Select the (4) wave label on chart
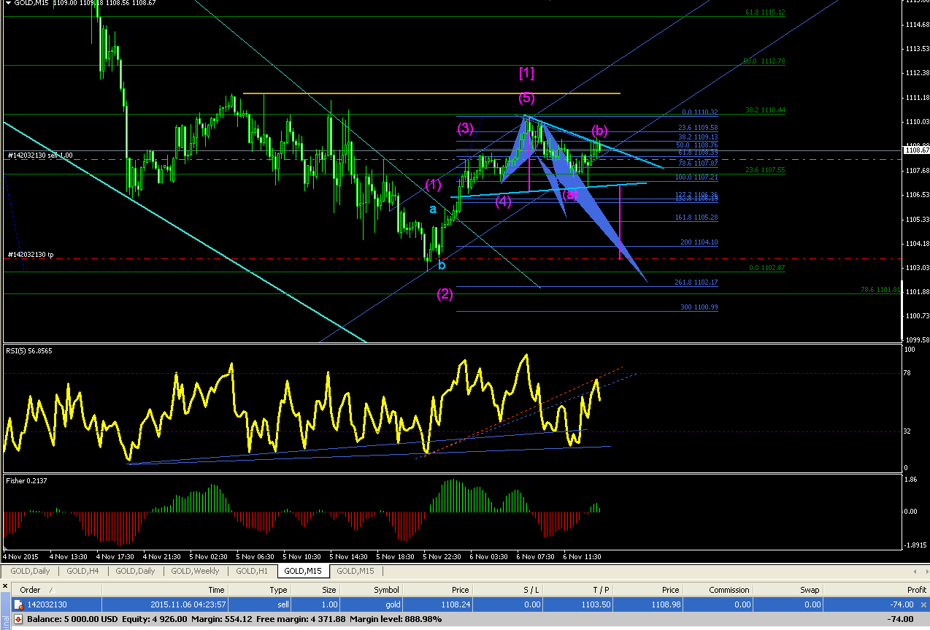The width and height of the screenshot is (930, 630). [x=503, y=201]
